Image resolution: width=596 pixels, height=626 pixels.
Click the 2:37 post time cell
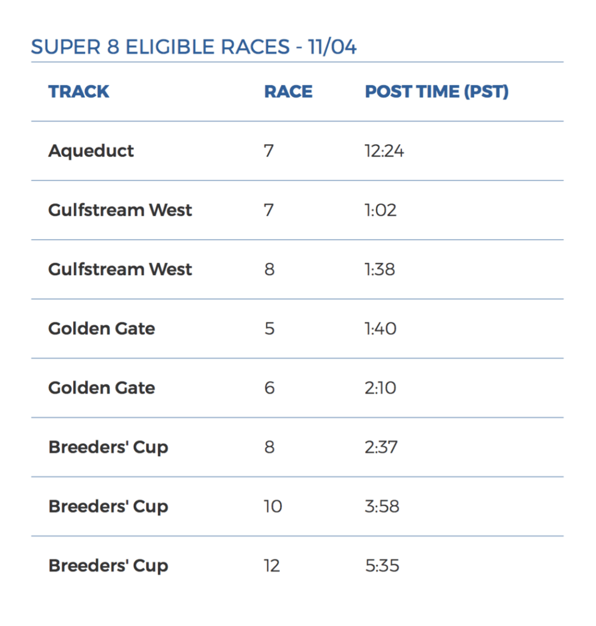(381, 447)
